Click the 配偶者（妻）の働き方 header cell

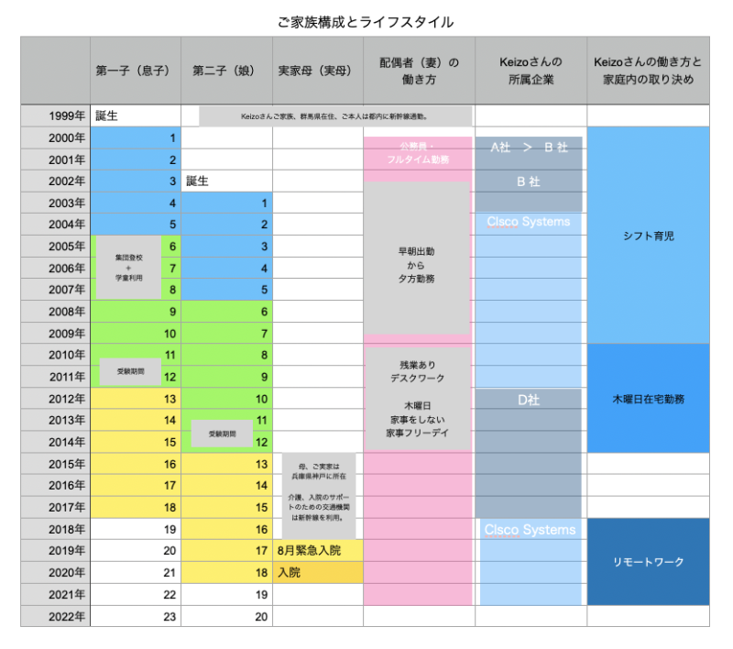[x=419, y=71]
